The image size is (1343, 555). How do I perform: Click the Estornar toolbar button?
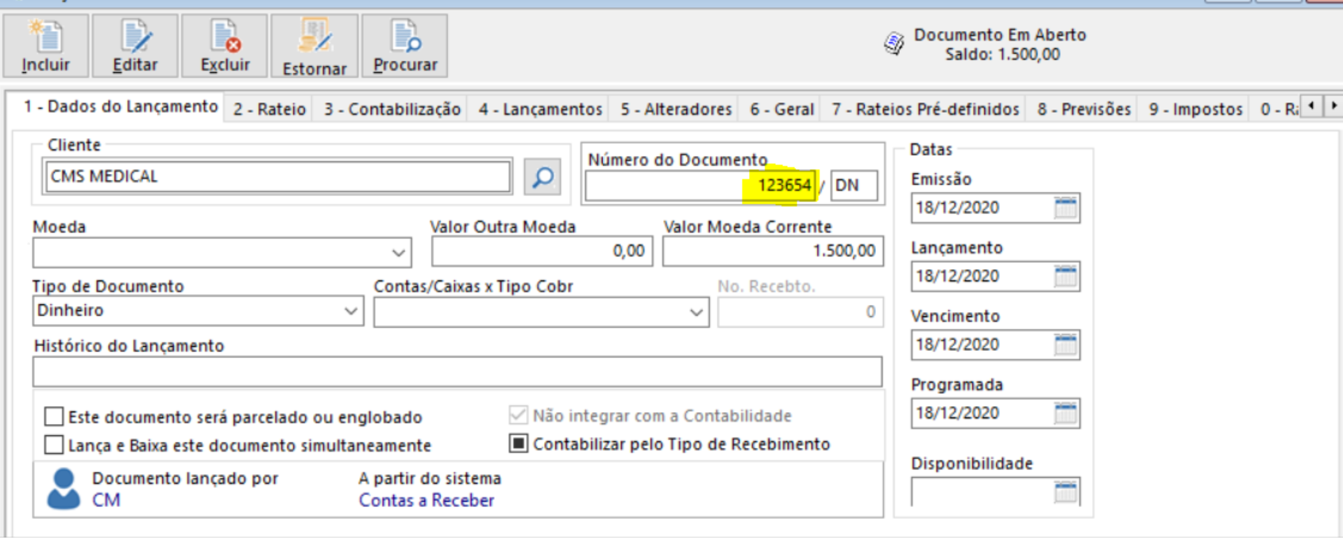315,46
